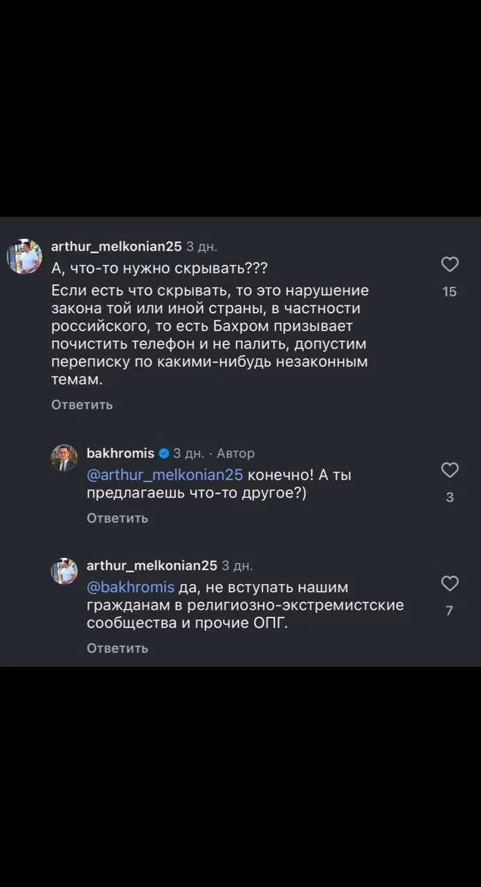Open the arthur_melkonian25 username on the last reply

pyautogui.click(x=152, y=565)
